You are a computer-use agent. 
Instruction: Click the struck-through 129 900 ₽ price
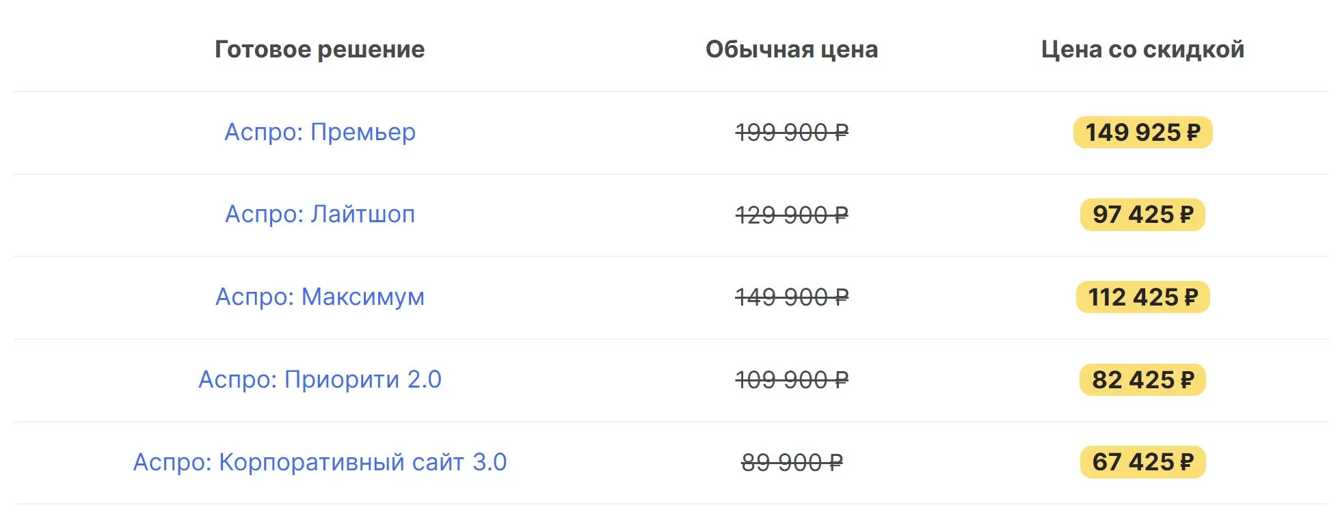[x=791, y=215]
